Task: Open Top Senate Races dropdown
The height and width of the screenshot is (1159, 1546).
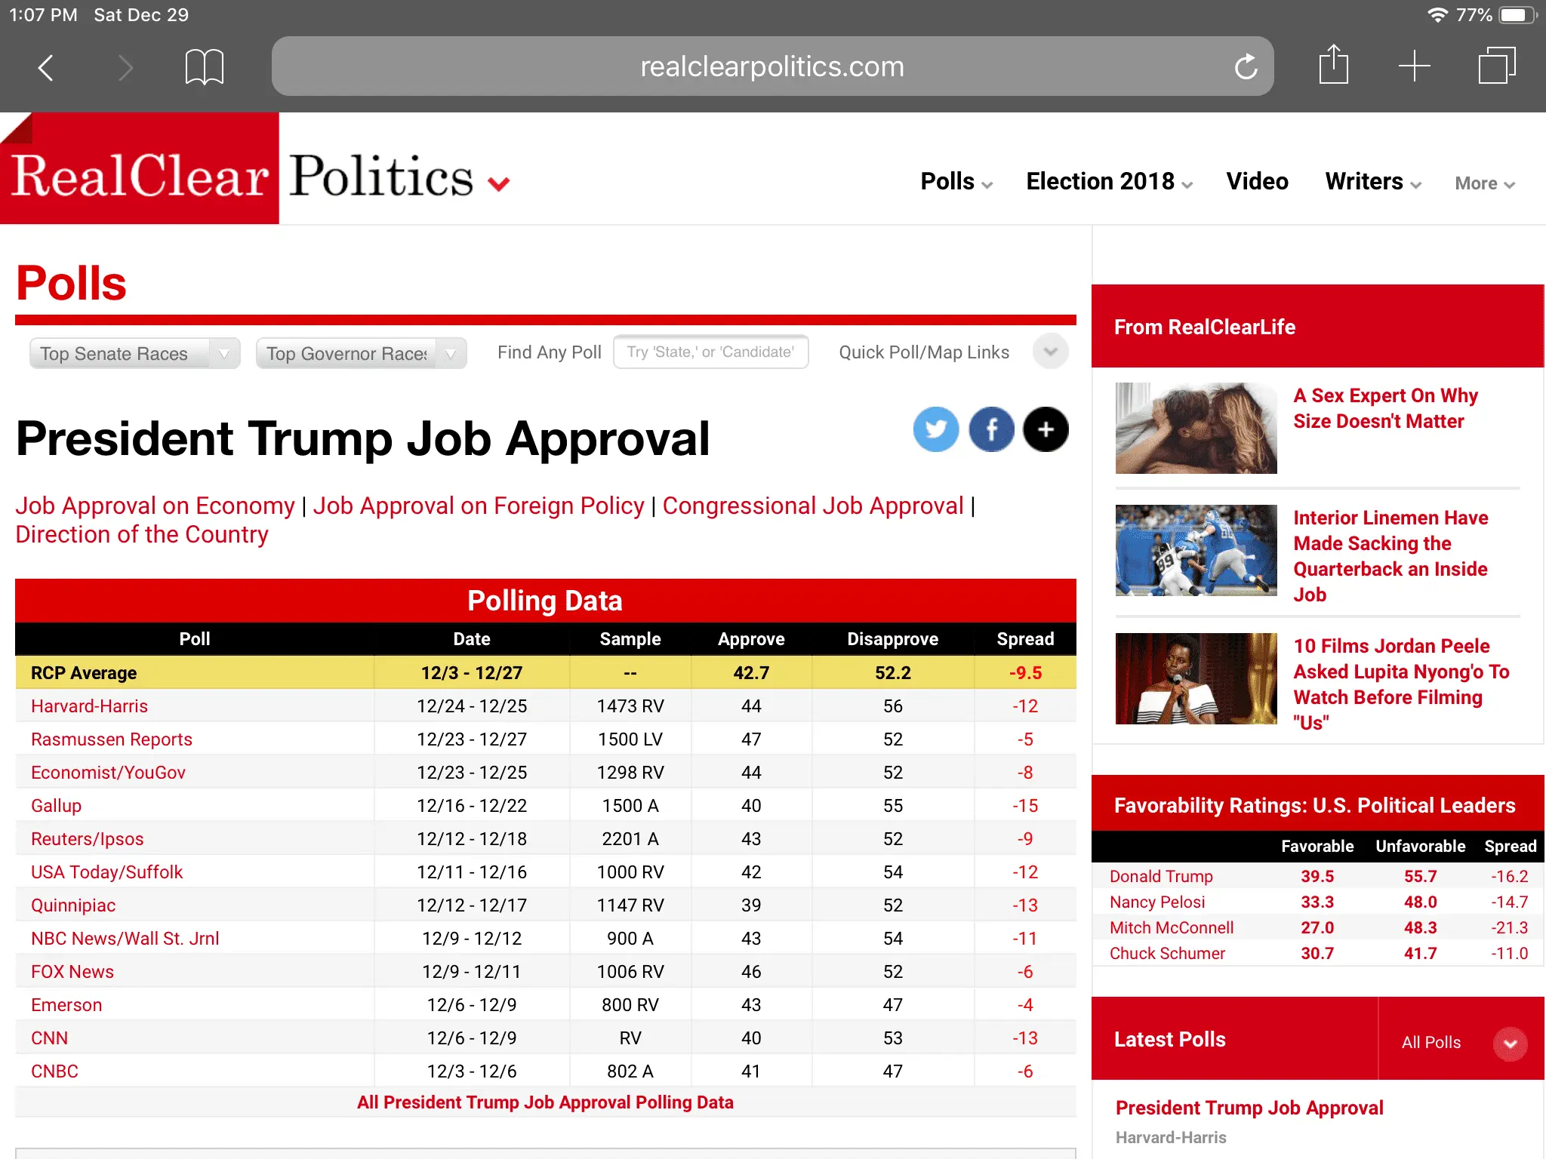Action: pos(134,353)
